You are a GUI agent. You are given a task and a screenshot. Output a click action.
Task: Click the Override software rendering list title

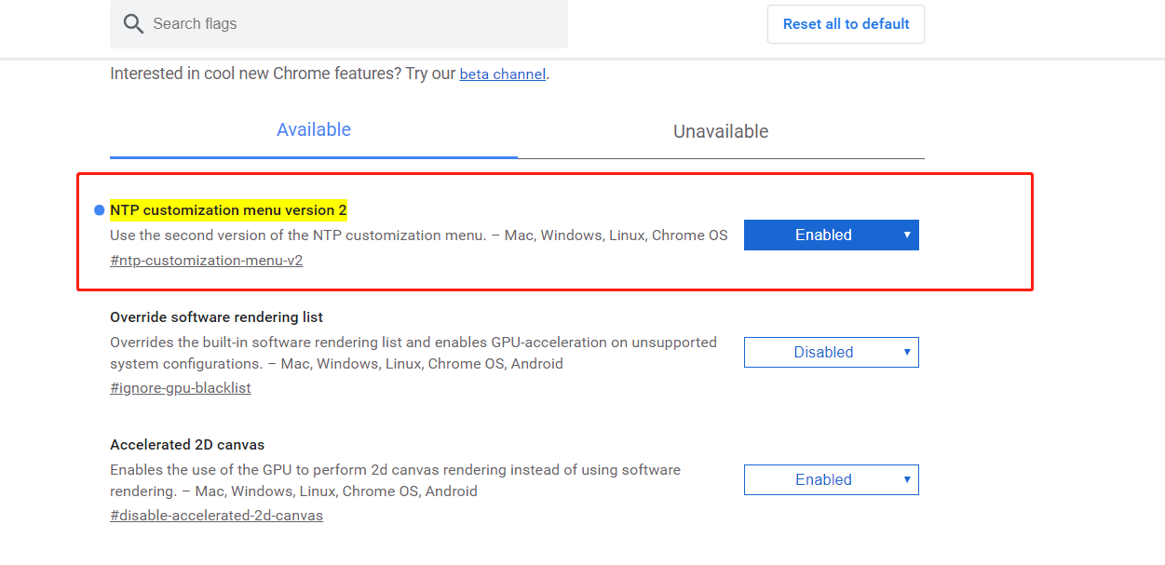(x=217, y=317)
